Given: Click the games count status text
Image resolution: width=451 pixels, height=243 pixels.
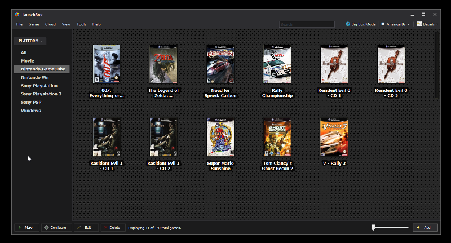Looking at the screenshot, I should 154,228.
